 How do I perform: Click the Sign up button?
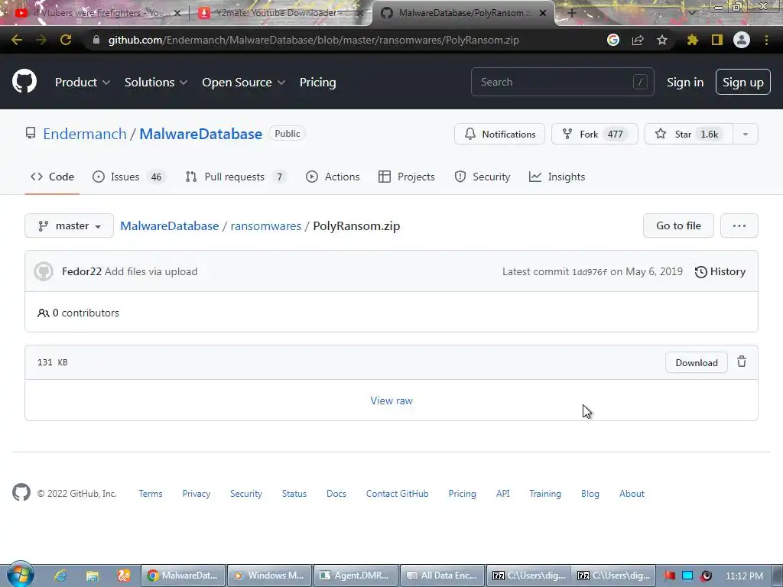(x=742, y=83)
